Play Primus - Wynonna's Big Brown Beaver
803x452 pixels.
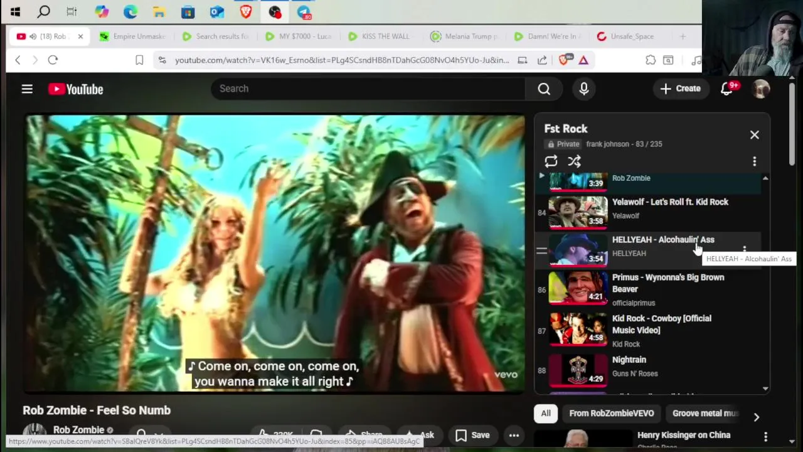coord(649,290)
